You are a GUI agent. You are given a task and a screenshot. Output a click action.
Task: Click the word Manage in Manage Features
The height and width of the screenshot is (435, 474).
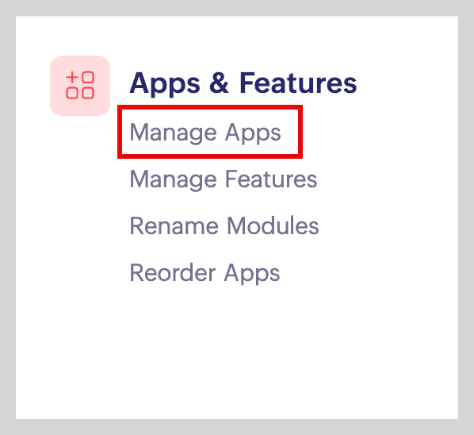tap(173, 179)
